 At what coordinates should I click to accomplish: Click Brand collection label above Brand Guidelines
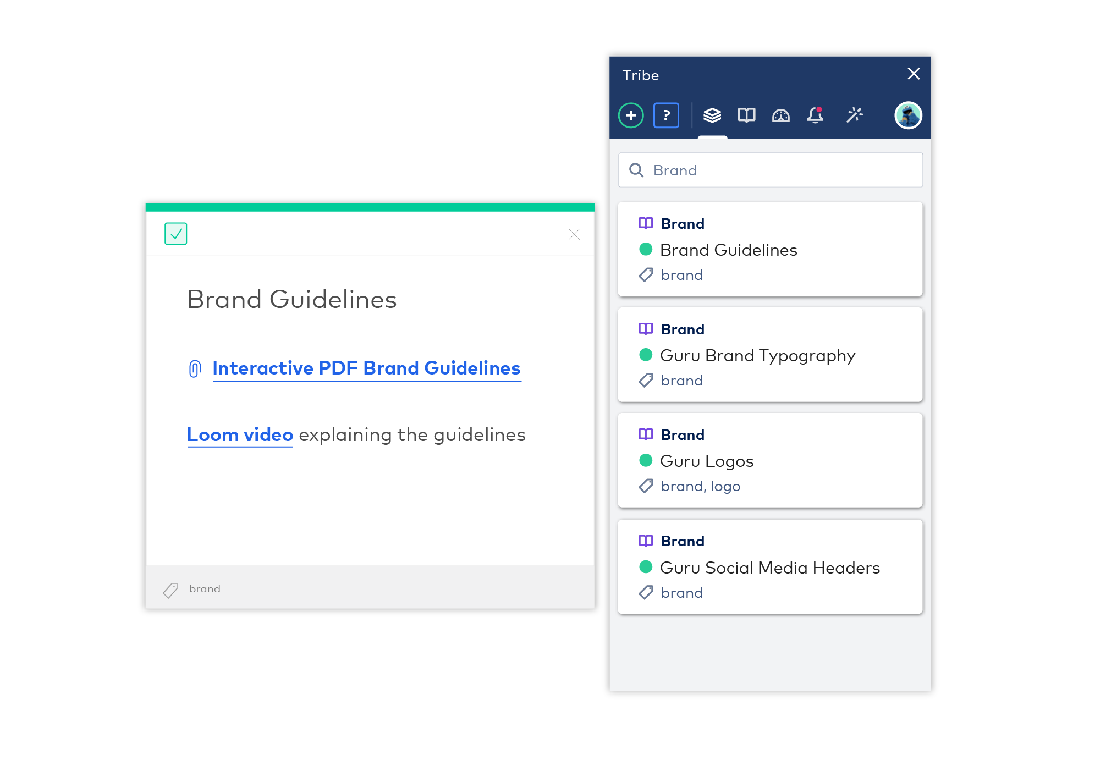[683, 224]
